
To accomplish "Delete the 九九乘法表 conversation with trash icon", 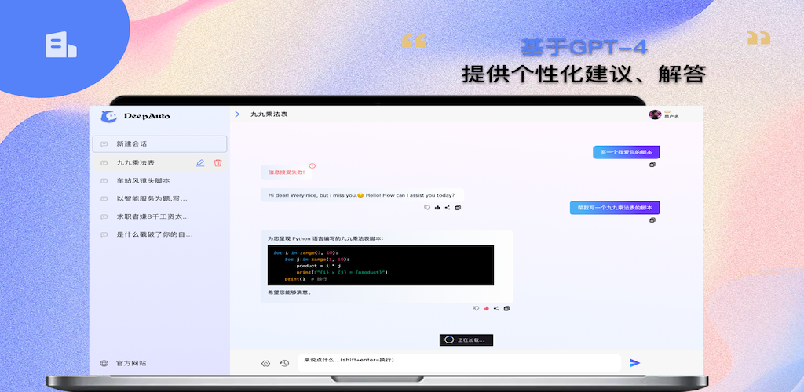I will [x=218, y=163].
